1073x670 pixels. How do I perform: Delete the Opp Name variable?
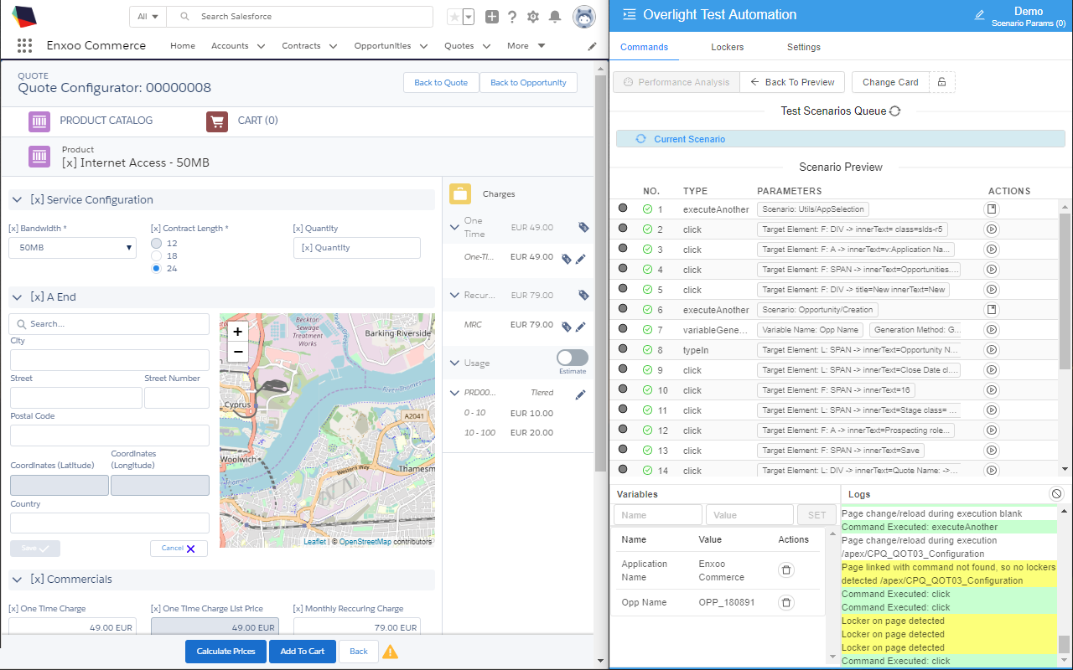(785, 602)
